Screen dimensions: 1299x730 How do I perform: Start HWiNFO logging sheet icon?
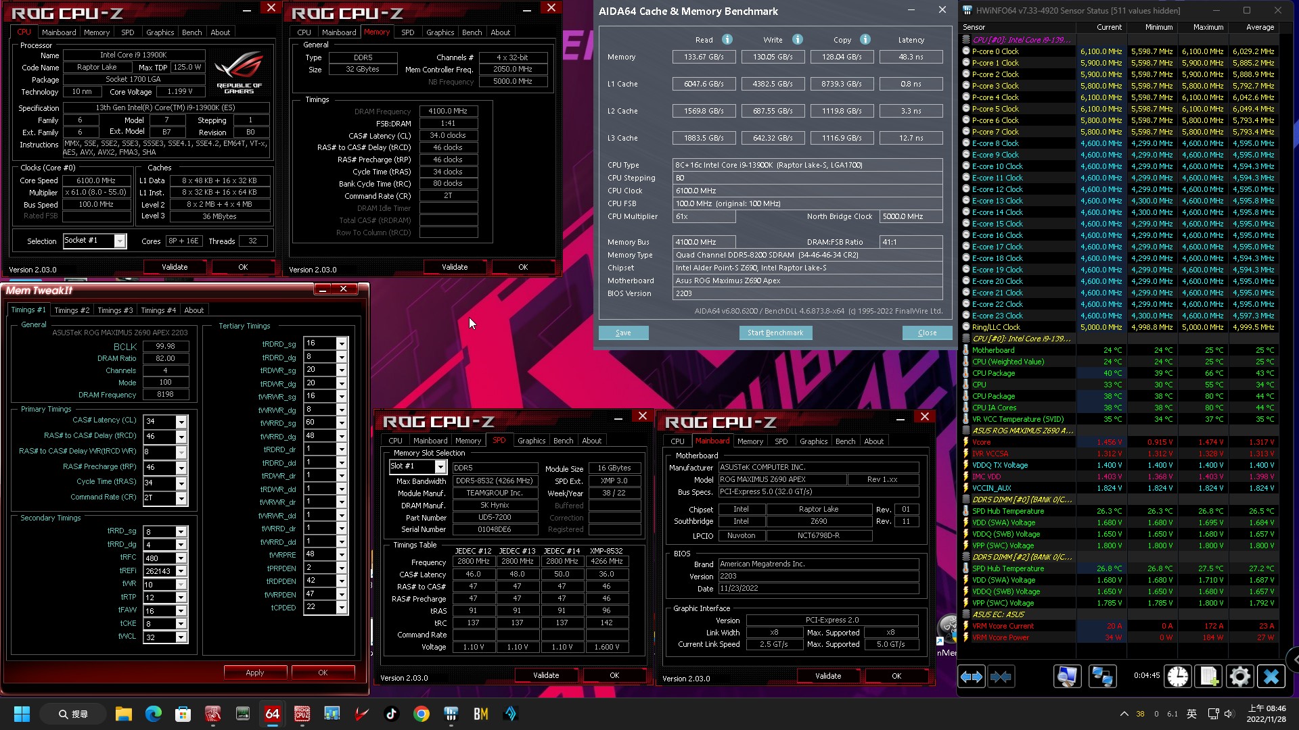(x=1209, y=677)
